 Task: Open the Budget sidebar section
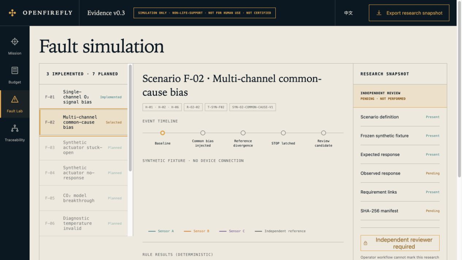(x=15, y=76)
